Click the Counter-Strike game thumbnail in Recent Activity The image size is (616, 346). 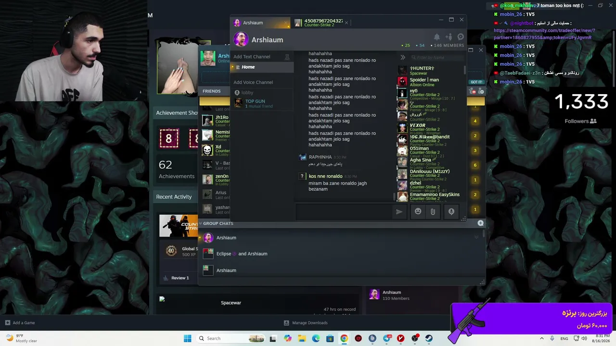(179, 226)
